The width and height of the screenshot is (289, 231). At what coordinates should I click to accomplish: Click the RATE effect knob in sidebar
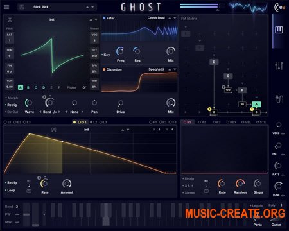point(278,166)
